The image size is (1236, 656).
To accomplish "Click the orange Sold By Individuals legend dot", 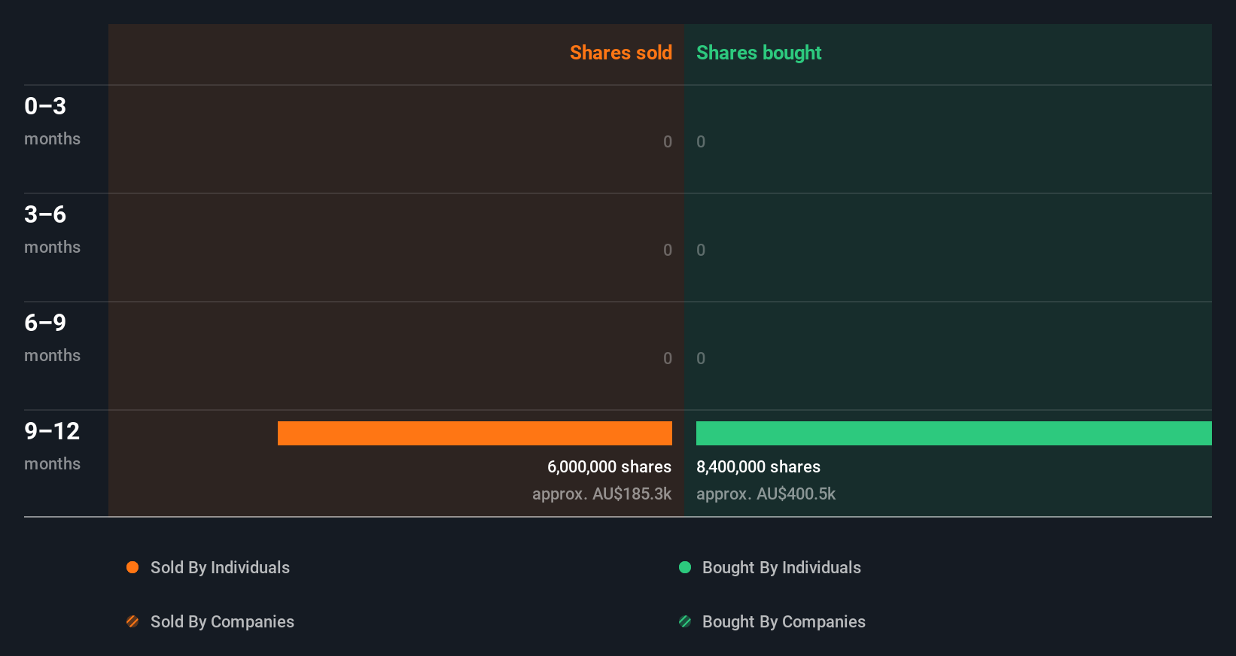I will 132,567.
